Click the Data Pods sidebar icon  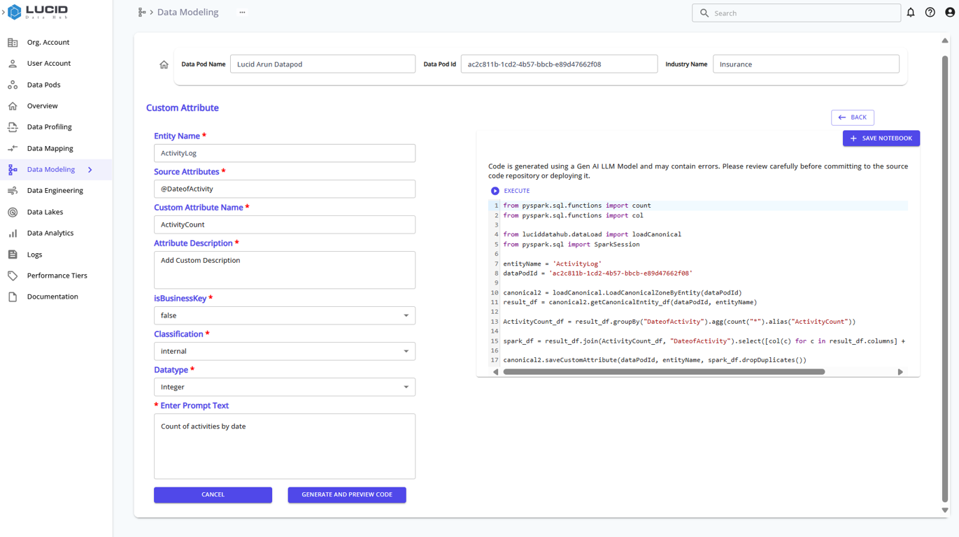[13, 85]
